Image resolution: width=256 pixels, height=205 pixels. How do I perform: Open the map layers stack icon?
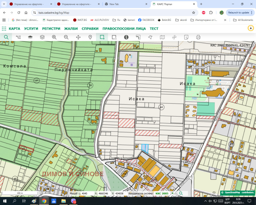(42, 37)
